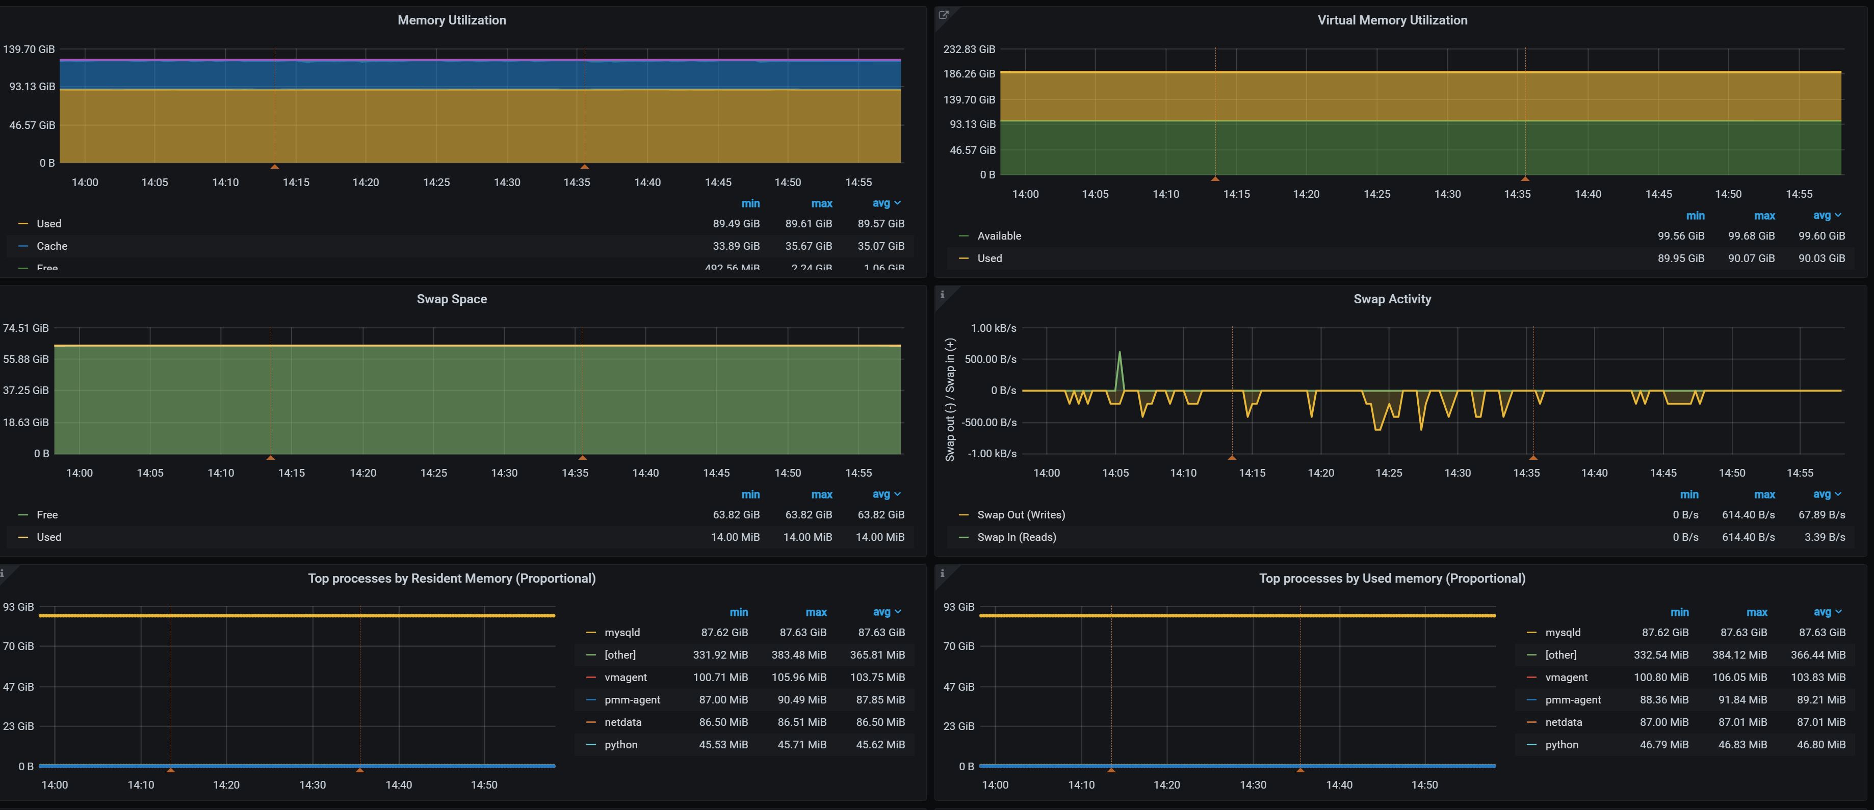Click yellow color swatch of Swap Space Used
Image resolution: width=1874 pixels, height=810 pixels.
(23, 537)
